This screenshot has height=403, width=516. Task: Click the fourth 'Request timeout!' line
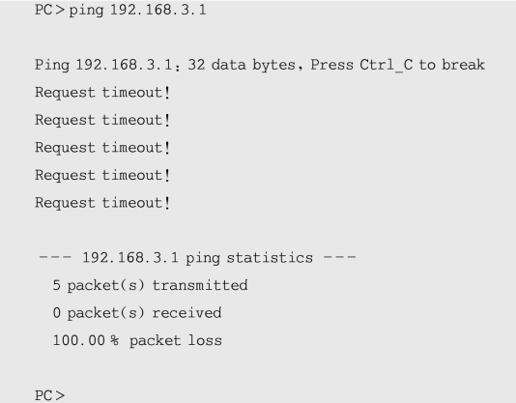[x=102, y=176]
